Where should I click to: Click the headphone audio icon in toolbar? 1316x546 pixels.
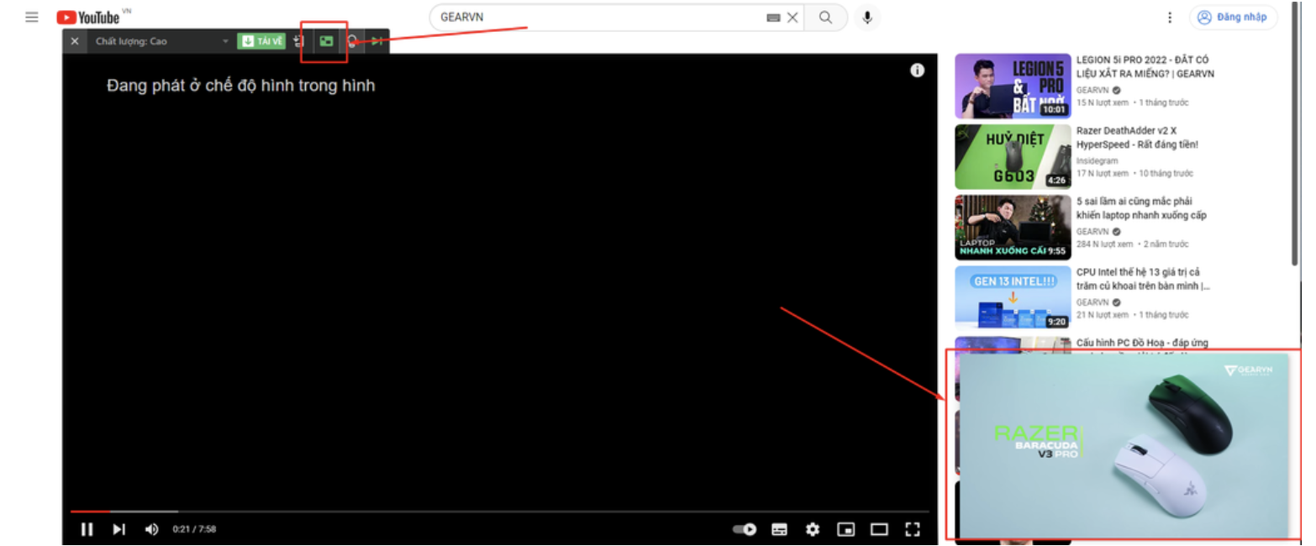tap(352, 41)
